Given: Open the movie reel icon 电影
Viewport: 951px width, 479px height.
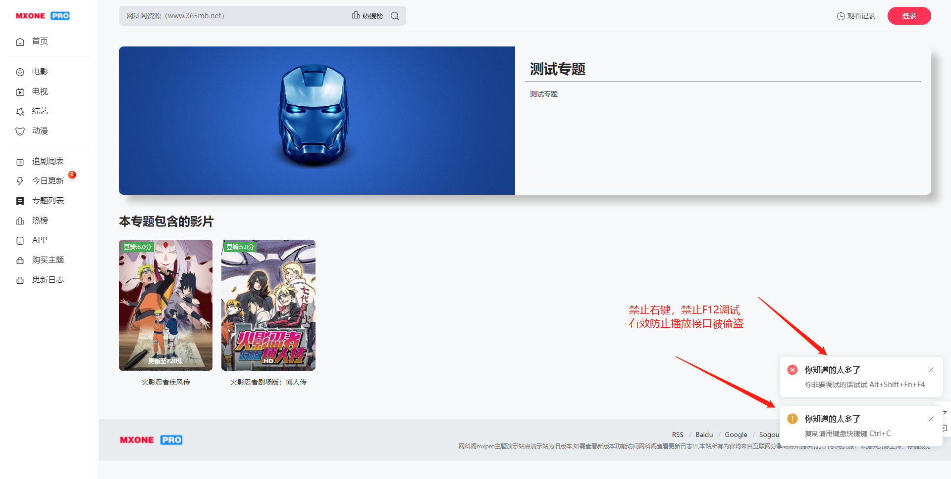Looking at the screenshot, I should click(20, 72).
